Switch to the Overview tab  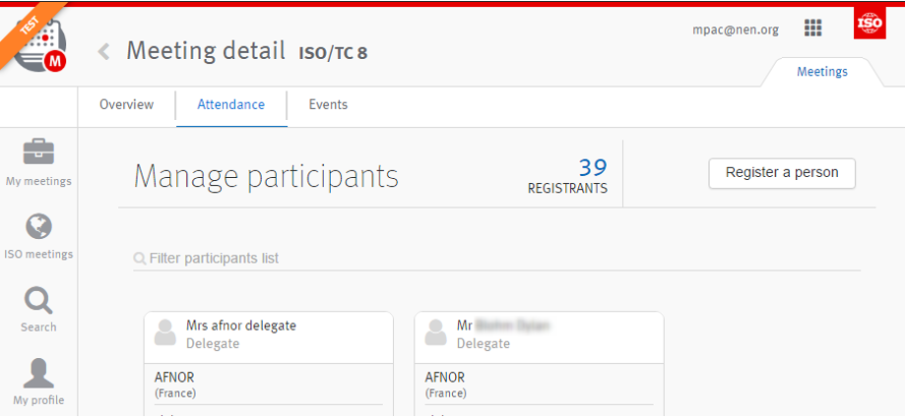[126, 105]
